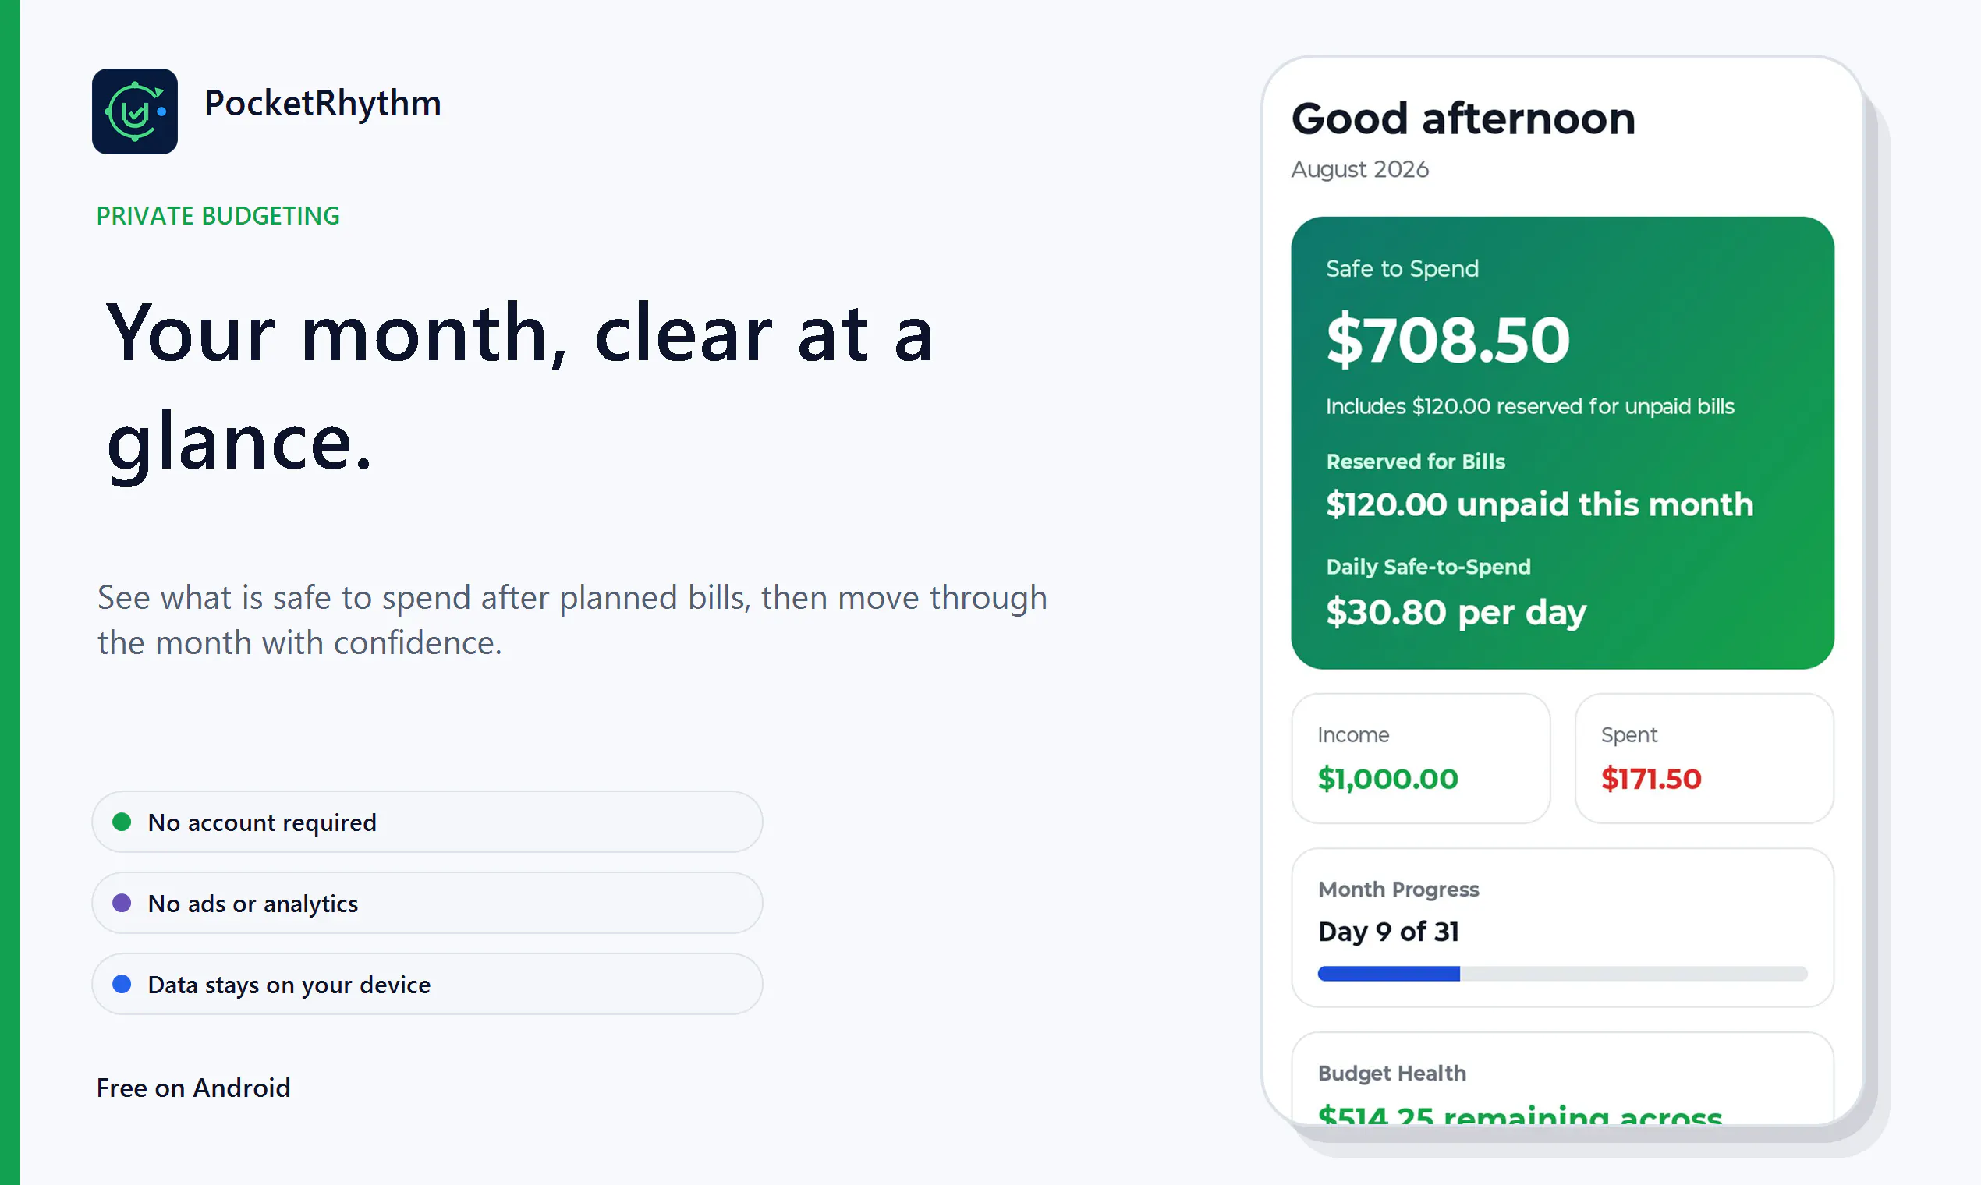
Task: Click the green dot beside No account required
Action: (122, 822)
